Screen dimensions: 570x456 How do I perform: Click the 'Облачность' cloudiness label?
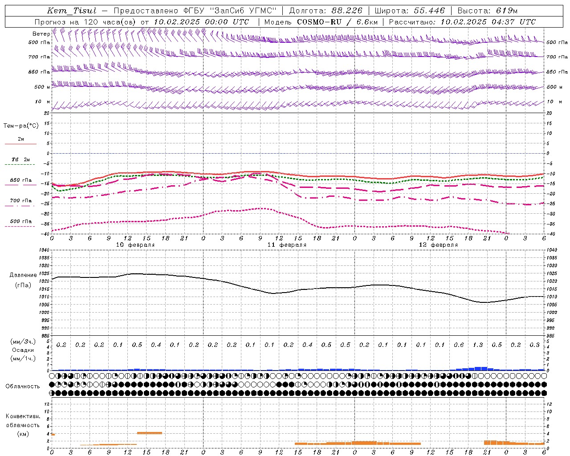[23, 387]
